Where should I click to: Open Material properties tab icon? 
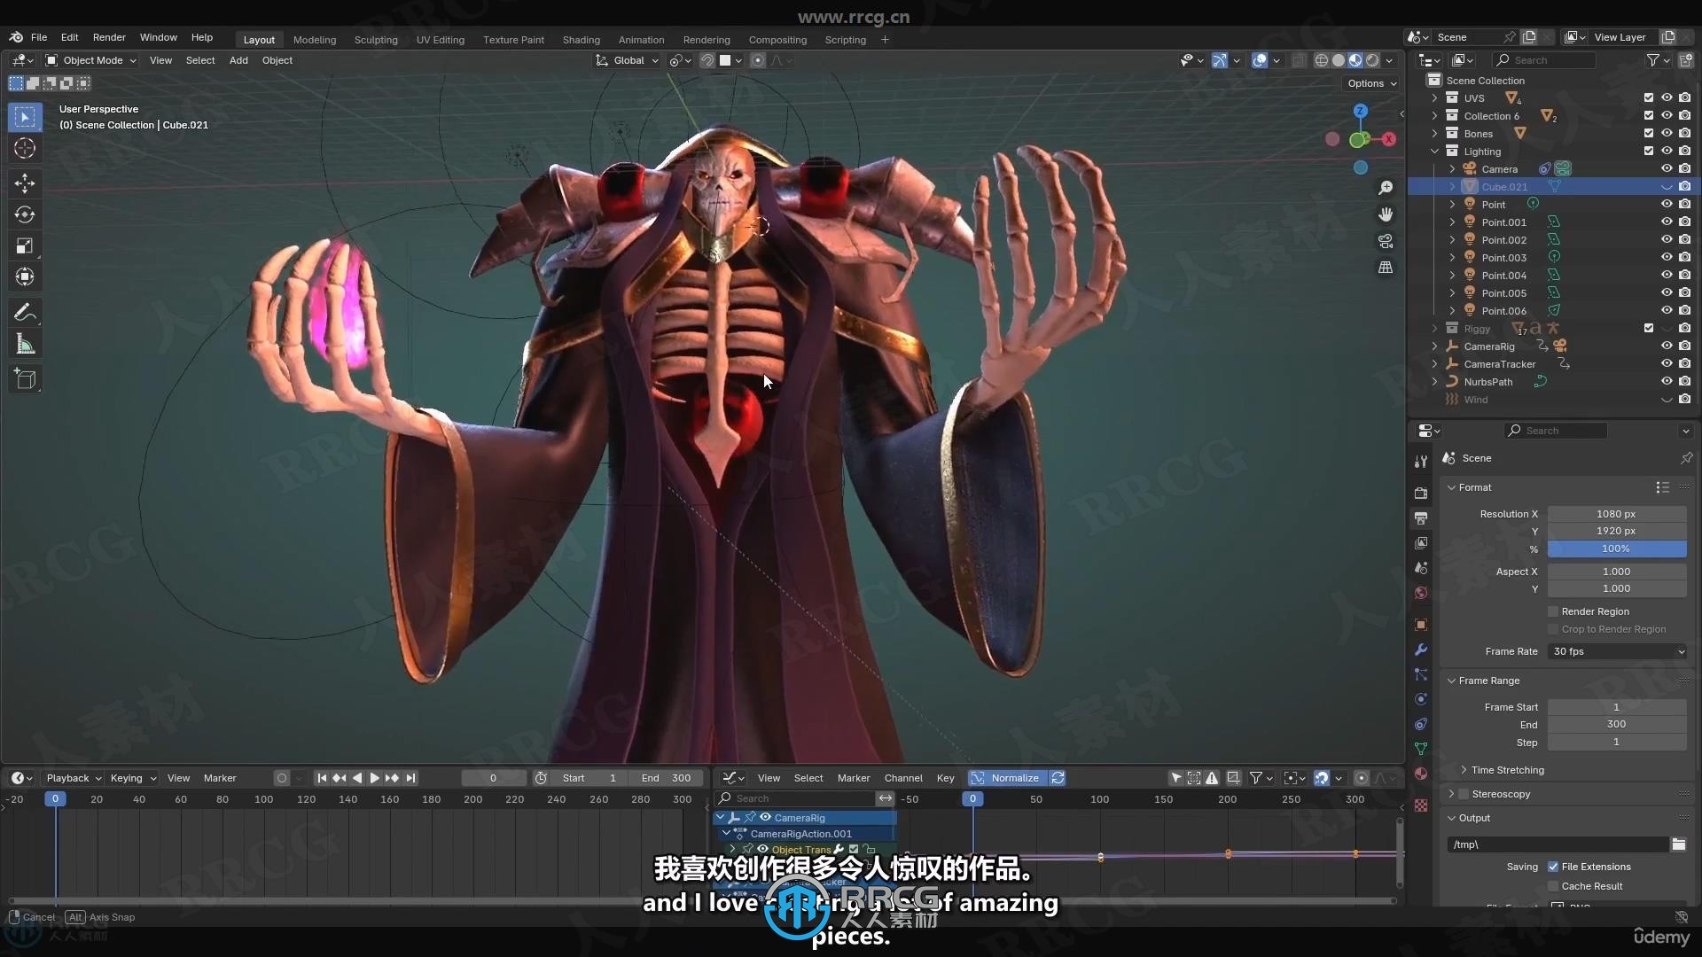coord(1421,774)
